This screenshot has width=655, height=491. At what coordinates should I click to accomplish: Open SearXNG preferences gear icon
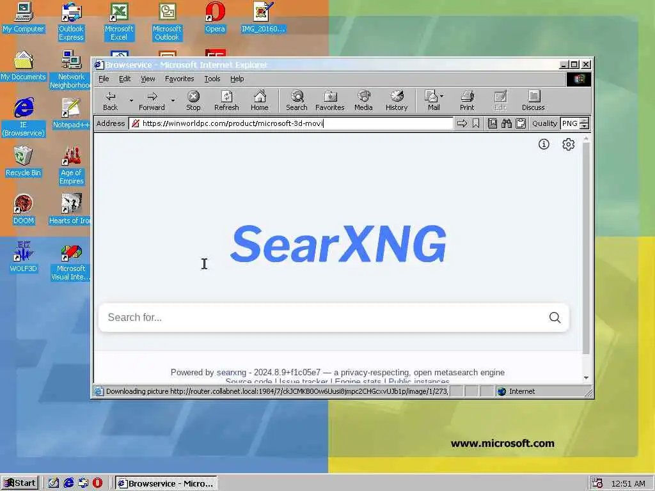point(568,144)
